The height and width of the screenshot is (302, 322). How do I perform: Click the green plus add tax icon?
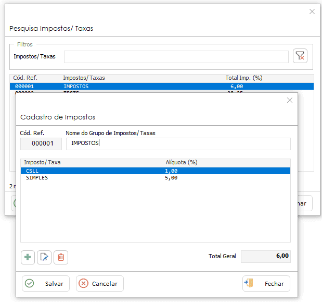coord(28,257)
